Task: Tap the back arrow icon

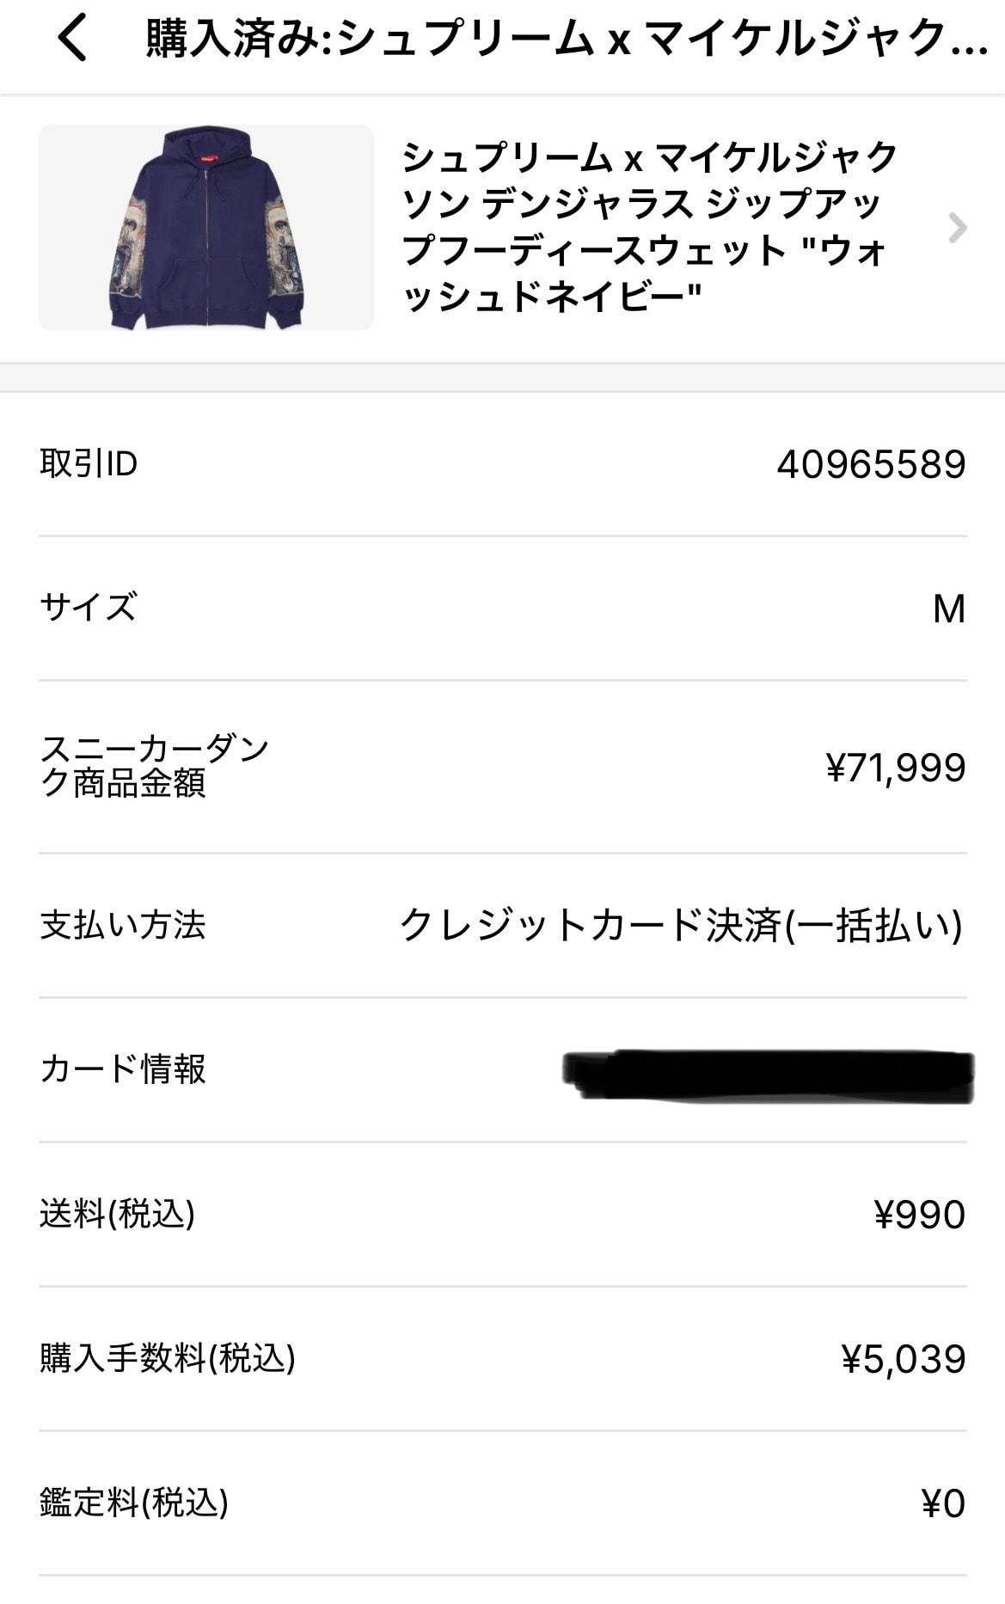Action: click(73, 39)
